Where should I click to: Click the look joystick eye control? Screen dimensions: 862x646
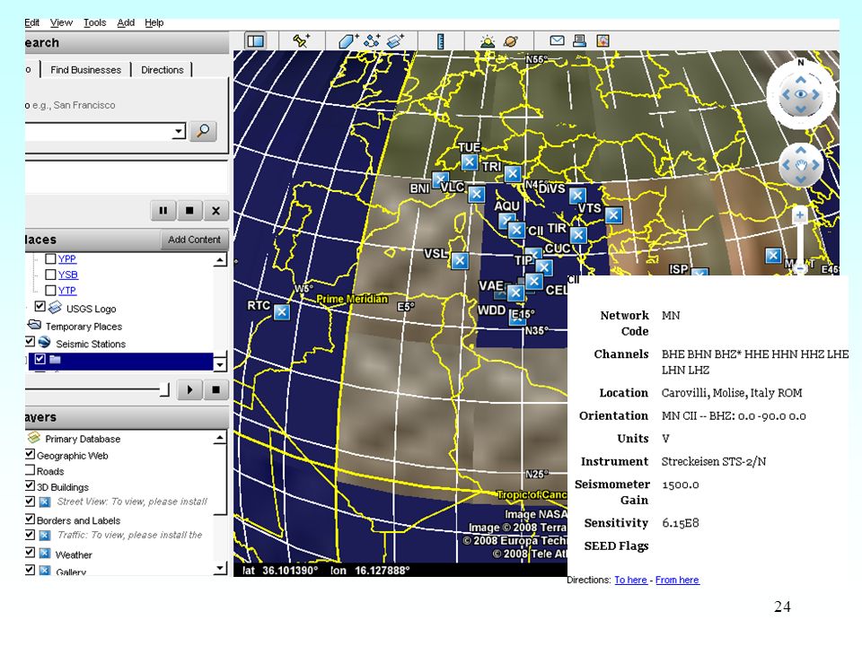tap(801, 94)
